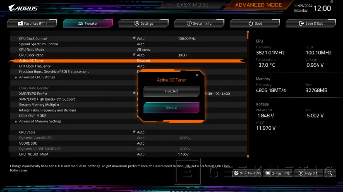Click memory frequency 4805.18MT/s reading
This screenshot has width=343, height=192.
(271, 90)
